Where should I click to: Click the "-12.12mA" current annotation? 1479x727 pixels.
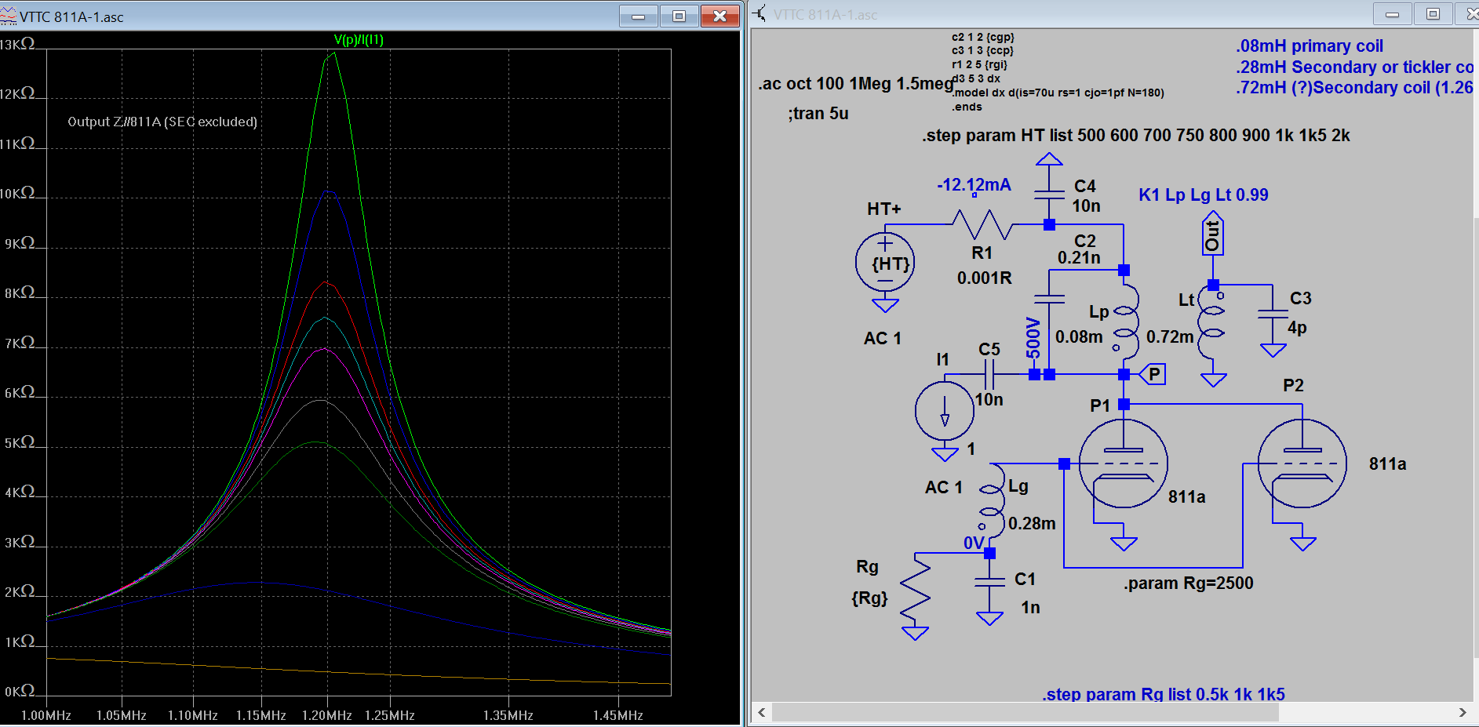click(974, 185)
